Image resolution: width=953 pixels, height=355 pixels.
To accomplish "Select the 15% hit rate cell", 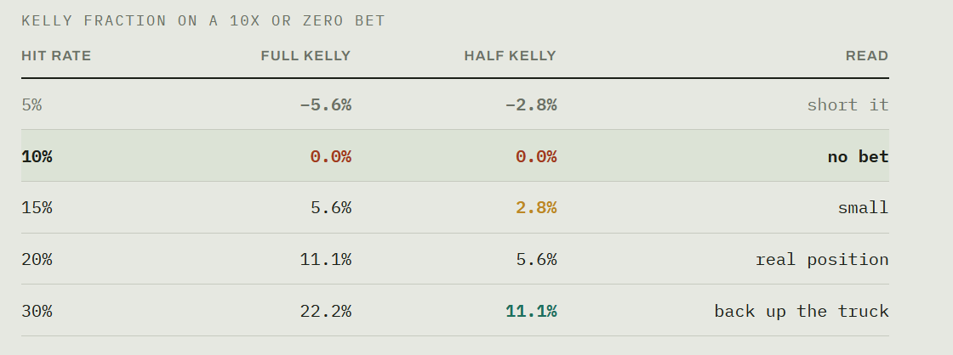I will coord(37,207).
